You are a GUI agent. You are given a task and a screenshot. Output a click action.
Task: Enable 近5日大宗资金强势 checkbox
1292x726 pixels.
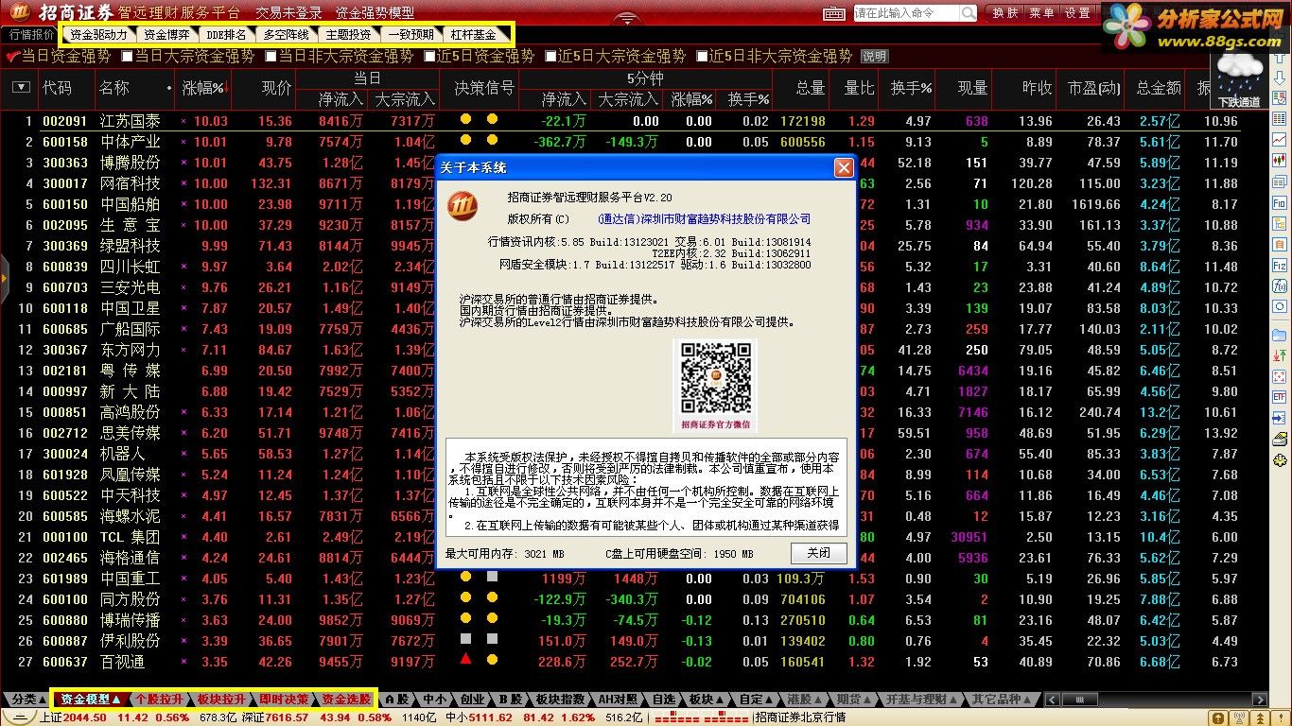[550, 56]
